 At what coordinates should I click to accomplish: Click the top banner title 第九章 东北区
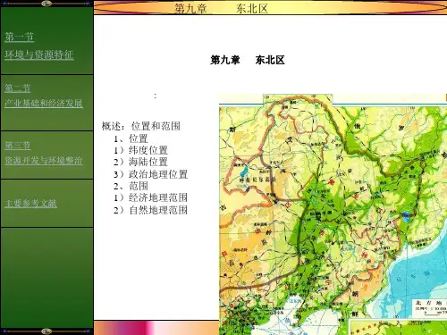[222, 8]
